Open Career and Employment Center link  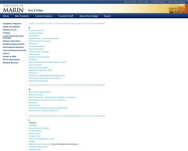(41, 139)
